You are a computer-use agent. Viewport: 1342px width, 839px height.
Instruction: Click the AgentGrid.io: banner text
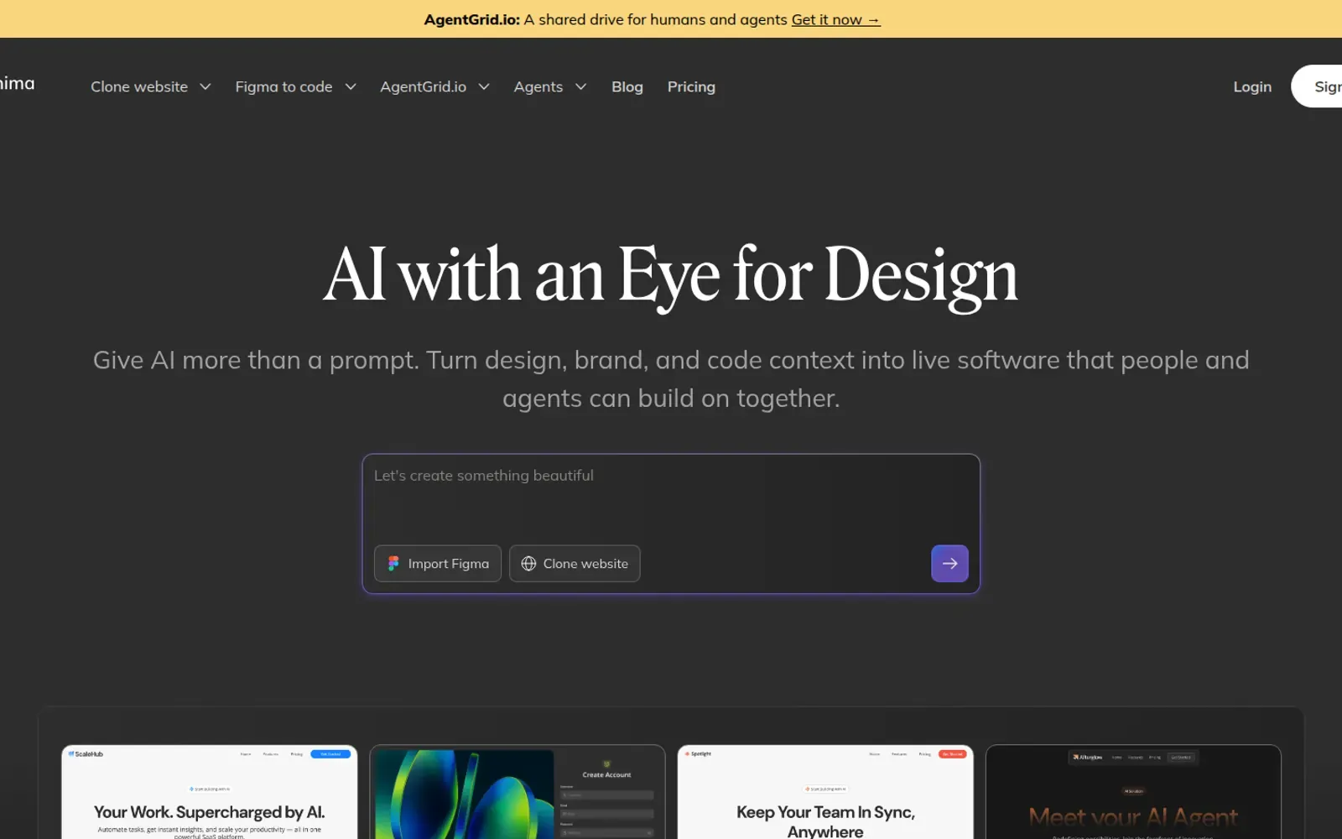click(x=472, y=19)
